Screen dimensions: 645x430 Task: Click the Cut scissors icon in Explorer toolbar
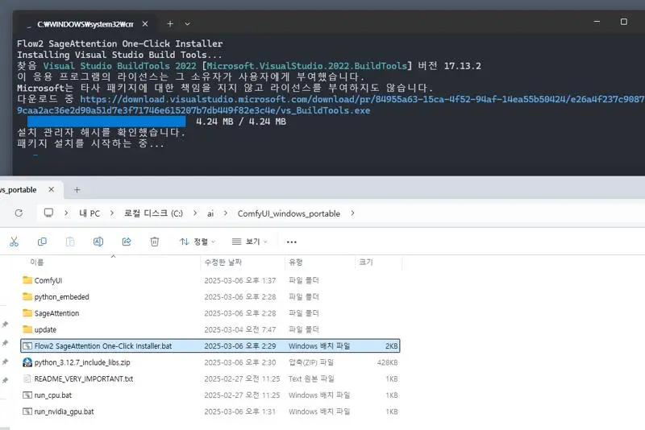[x=14, y=242]
